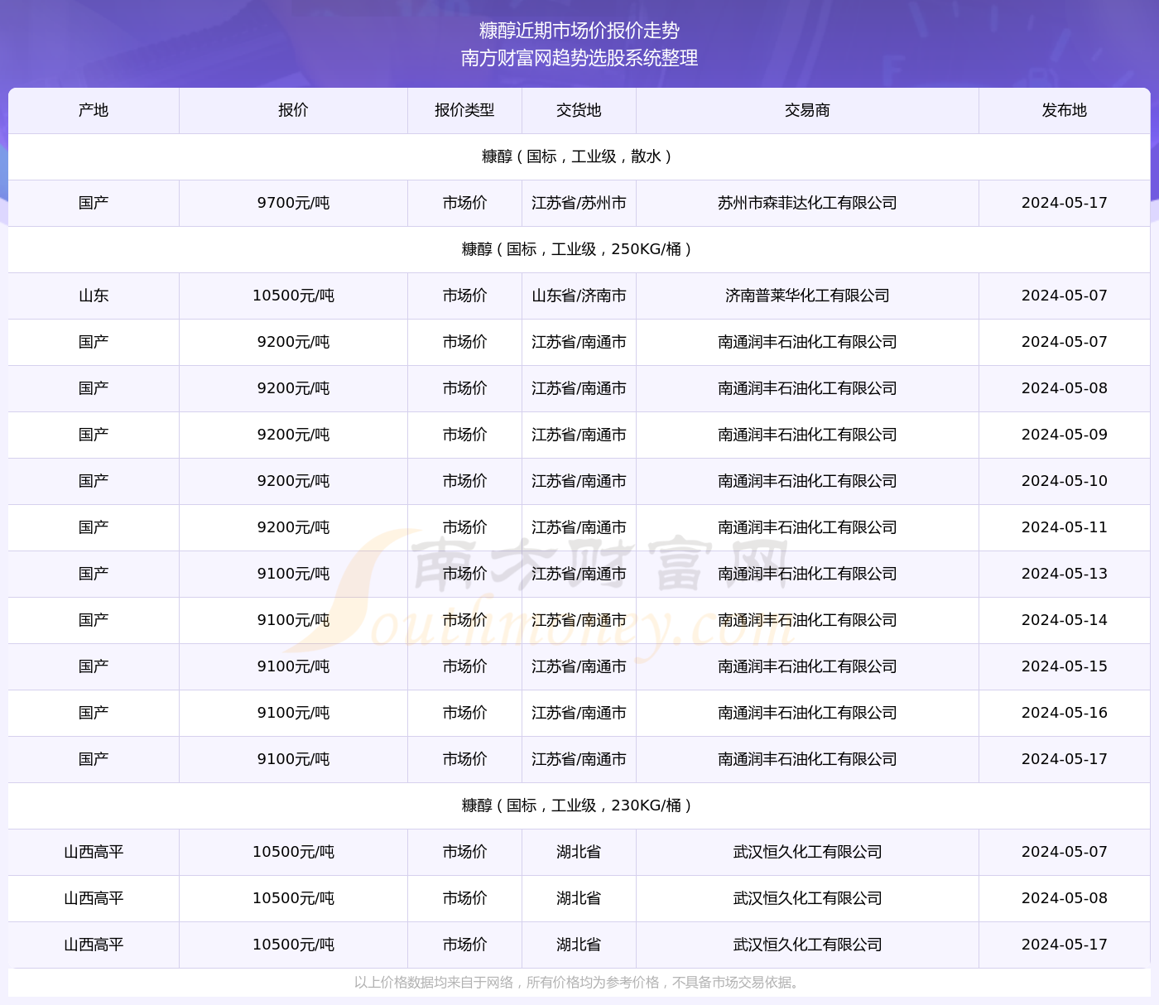Click price 9700元/吨
Viewport: 1159px width, 1005px height.
point(293,203)
